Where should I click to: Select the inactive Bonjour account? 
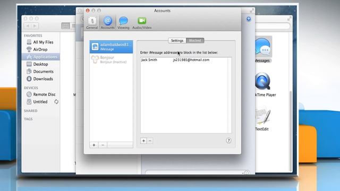(x=111, y=59)
